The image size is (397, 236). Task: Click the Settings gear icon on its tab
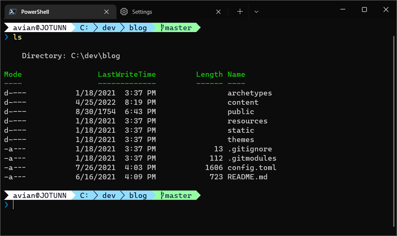pos(124,12)
